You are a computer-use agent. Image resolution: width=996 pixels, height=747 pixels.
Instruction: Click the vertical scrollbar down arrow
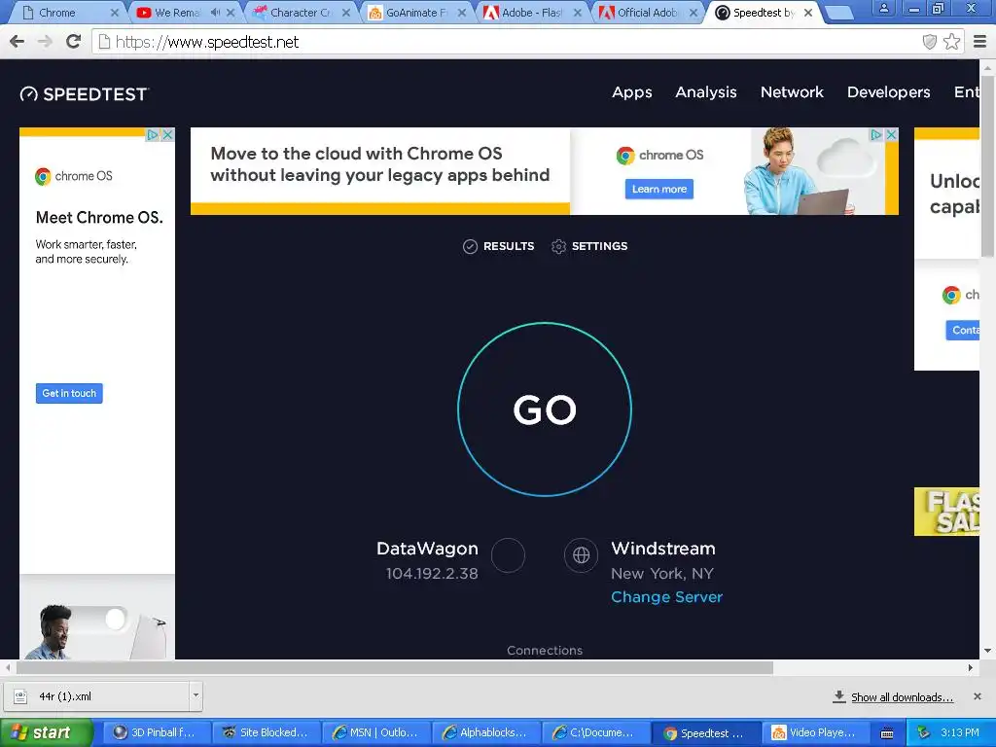987,651
